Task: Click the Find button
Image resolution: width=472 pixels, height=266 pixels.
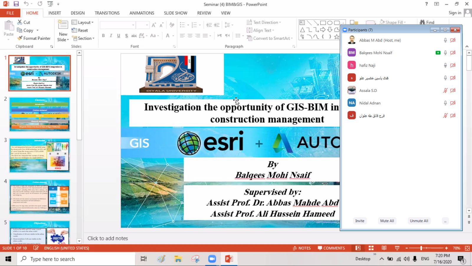Action: [427, 22]
